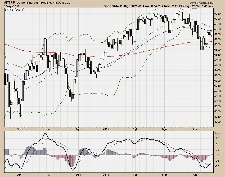
Task: Click the 5200 price axis label
Action: pos(217,91)
